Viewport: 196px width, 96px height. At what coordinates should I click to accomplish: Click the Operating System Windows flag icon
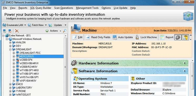(x=76, y=79)
